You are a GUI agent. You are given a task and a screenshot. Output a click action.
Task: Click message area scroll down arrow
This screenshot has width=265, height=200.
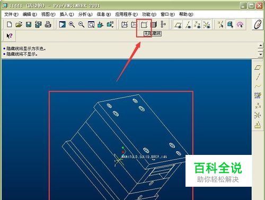click(261, 54)
